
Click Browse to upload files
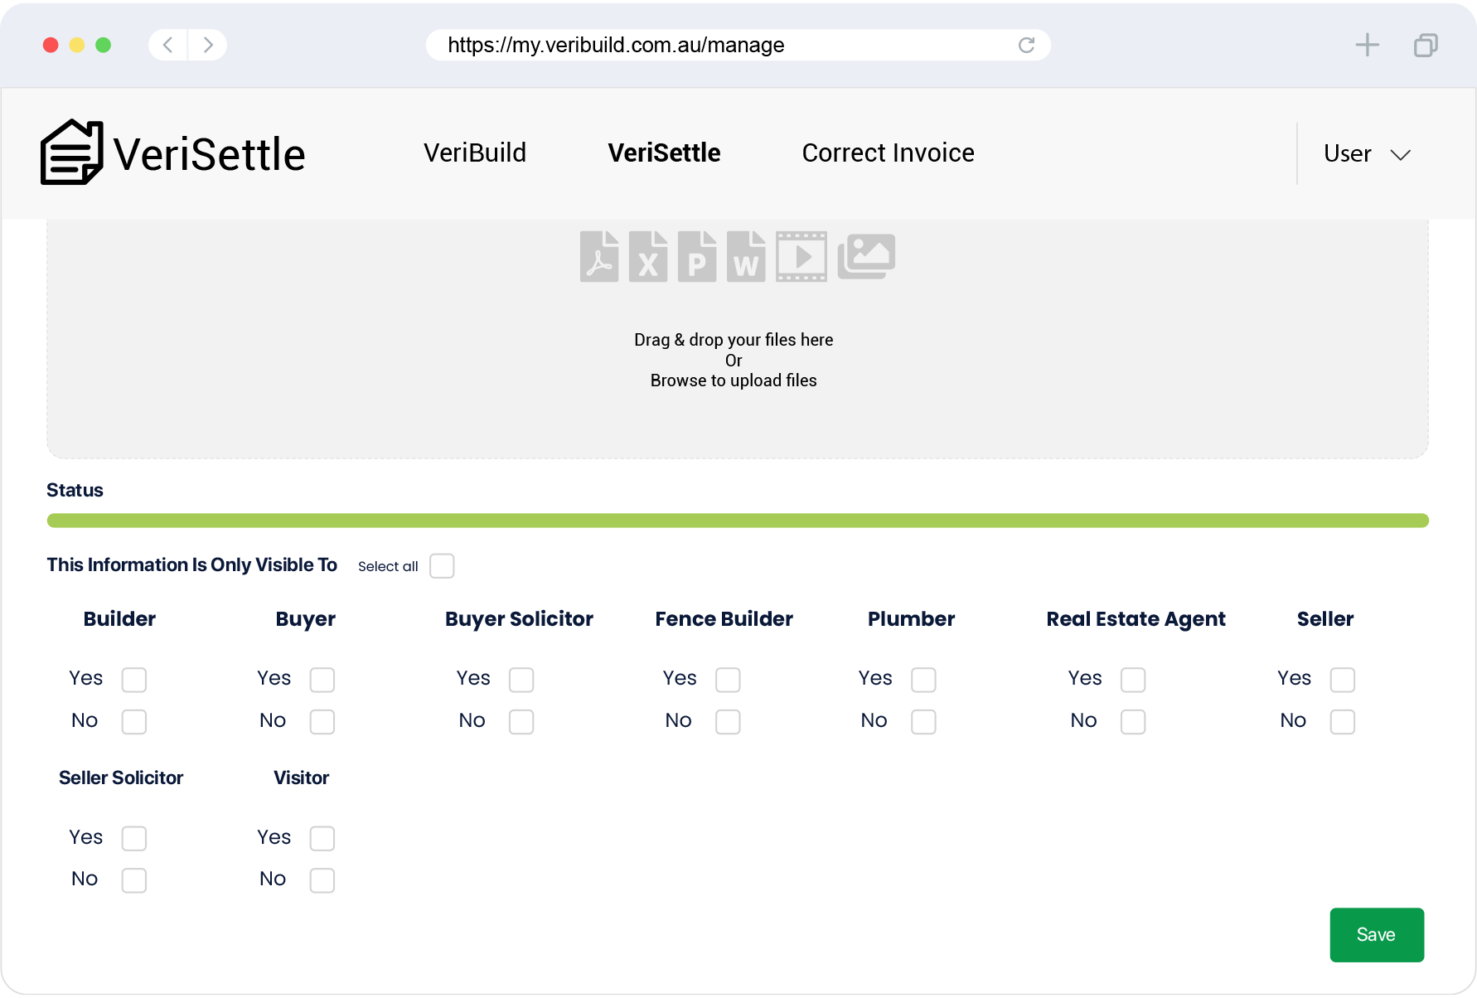coord(734,380)
